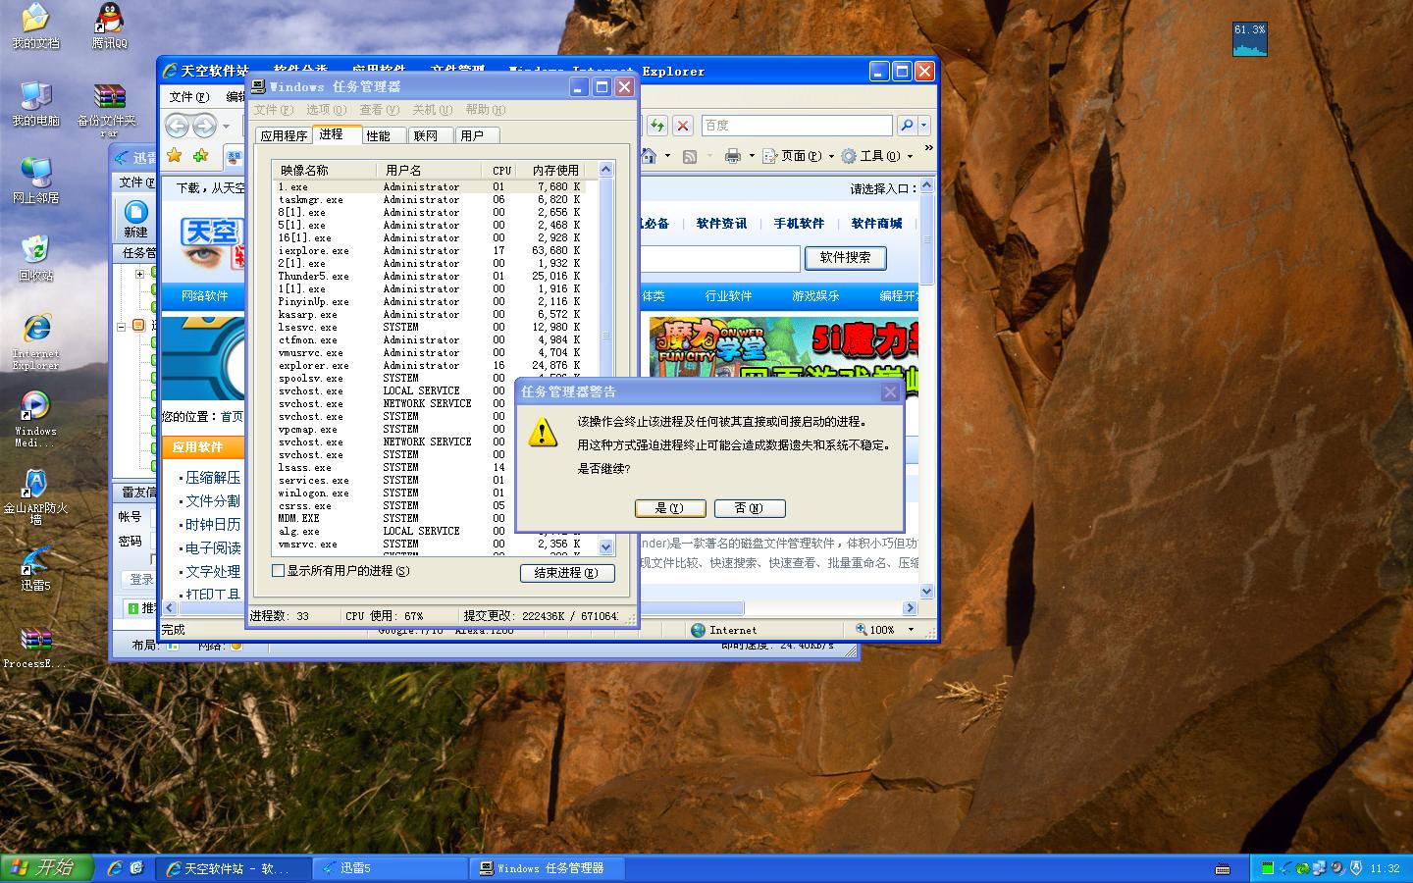The height and width of the screenshot is (883, 1413).
Task: Click the add-to-favorites star-plus icon
Action: pos(200,155)
